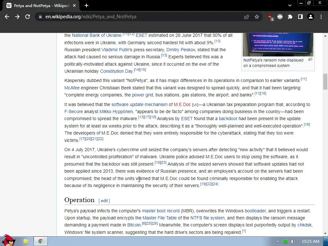Open the [uk] interlanguage link
328x246 pixels.
195,105
